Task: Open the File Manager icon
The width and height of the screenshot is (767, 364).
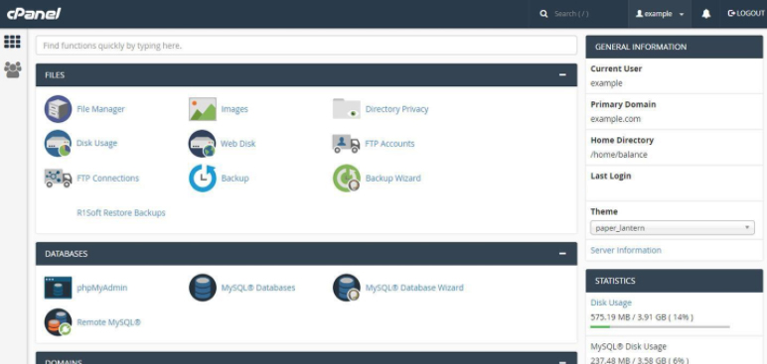Action: coord(59,109)
